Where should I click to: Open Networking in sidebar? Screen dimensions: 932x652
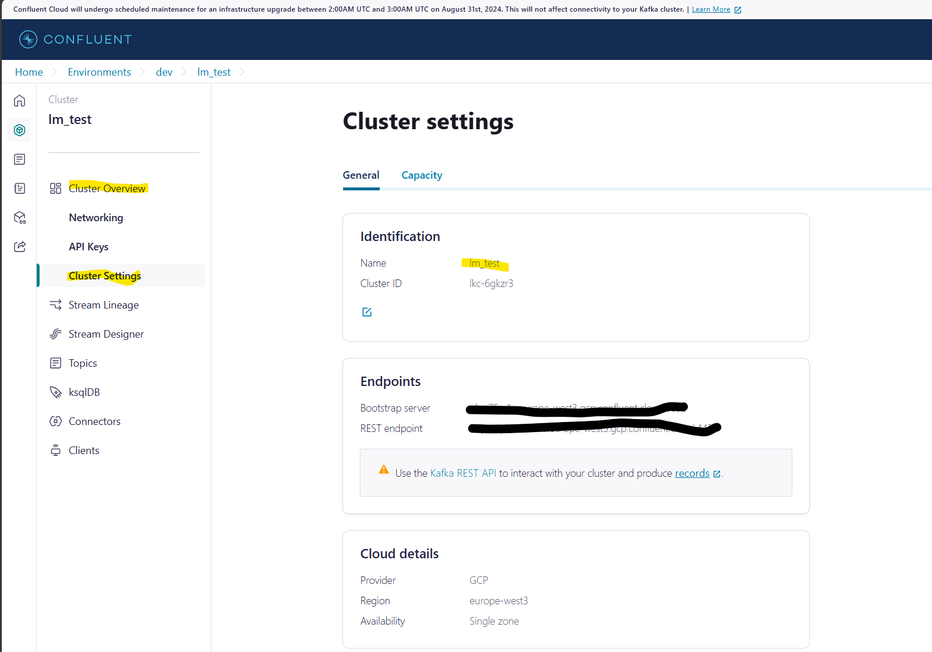tap(96, 217)
